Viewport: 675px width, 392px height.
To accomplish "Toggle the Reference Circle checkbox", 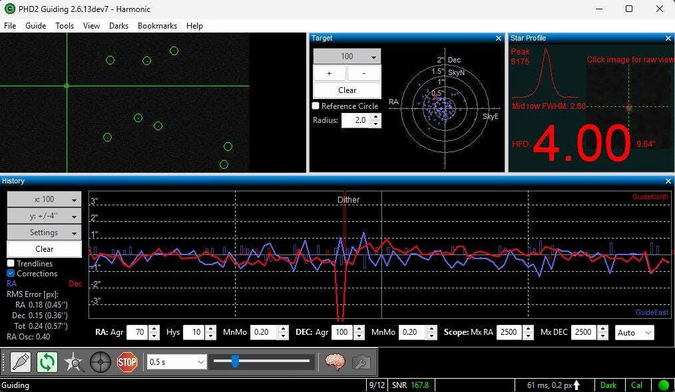I will click(316, 106).
